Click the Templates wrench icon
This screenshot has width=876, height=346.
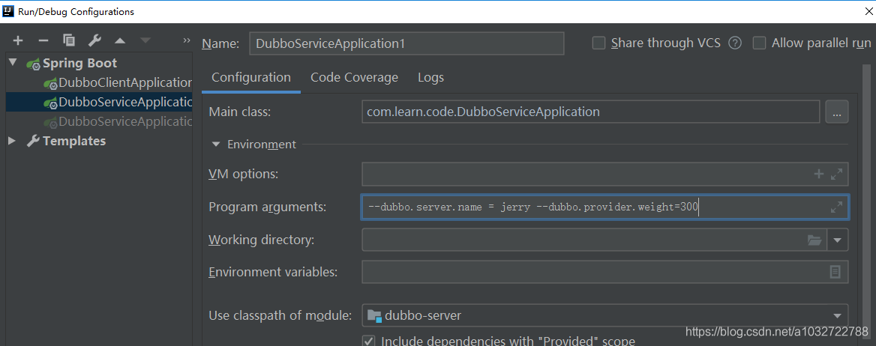33,142
